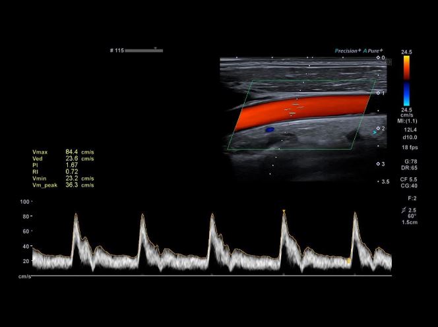Image resolution: width=438 pixels, height=327 pixels.
Task: Click the small blue reverse-flow spot
Action: [x=269, y=130]
